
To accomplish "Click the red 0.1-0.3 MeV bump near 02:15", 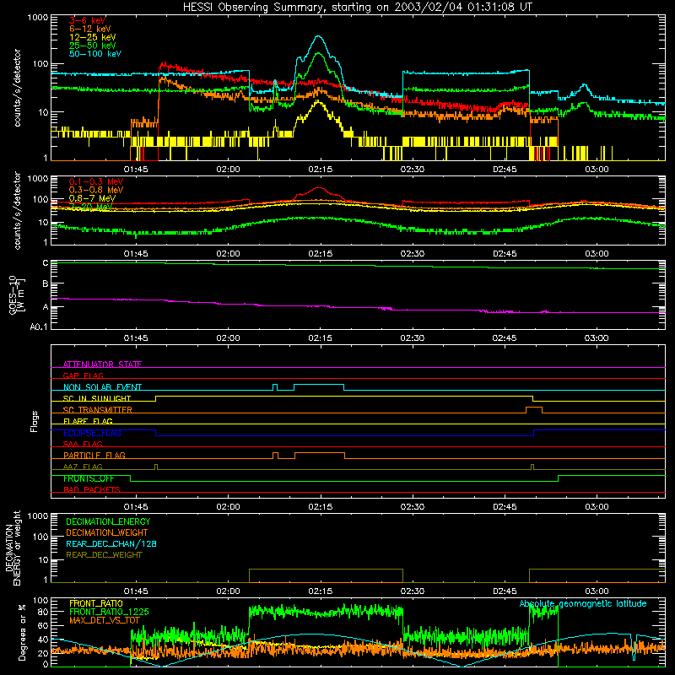I will 319,188.
